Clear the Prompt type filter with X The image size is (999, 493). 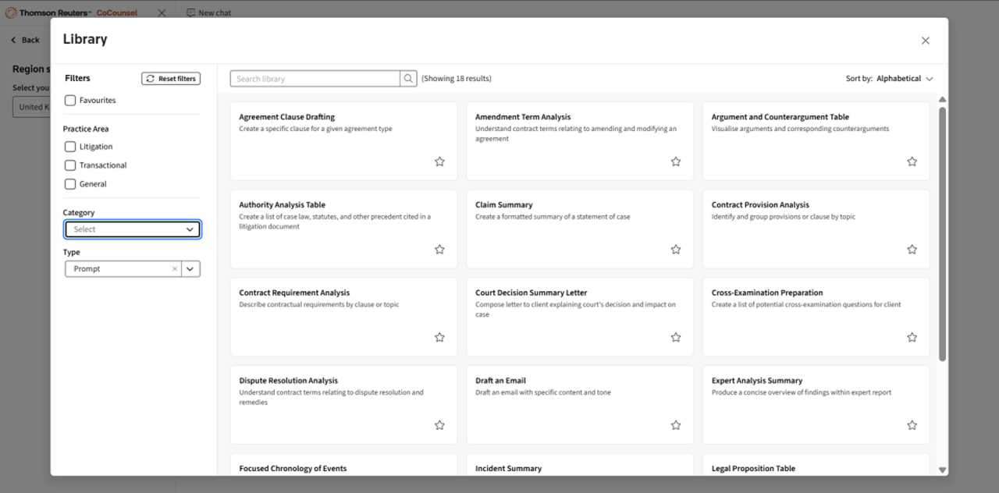coord(175,269)
